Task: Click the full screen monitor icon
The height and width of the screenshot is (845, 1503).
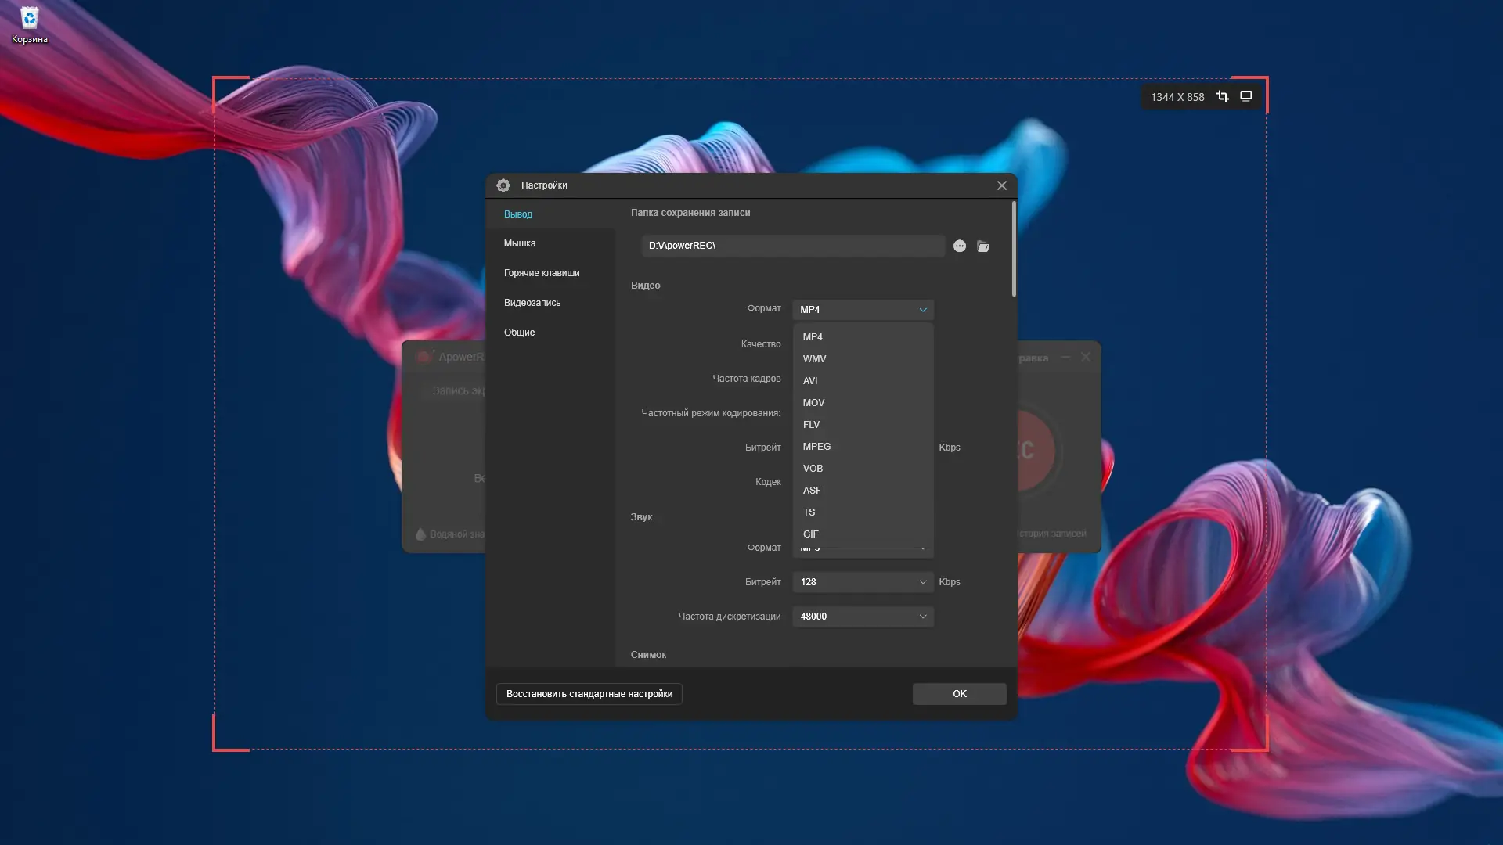Action: click(x=1246, y=96)
